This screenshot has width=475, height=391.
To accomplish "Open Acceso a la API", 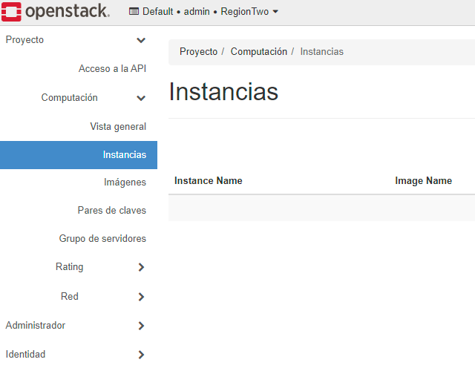I will (112, 69).
